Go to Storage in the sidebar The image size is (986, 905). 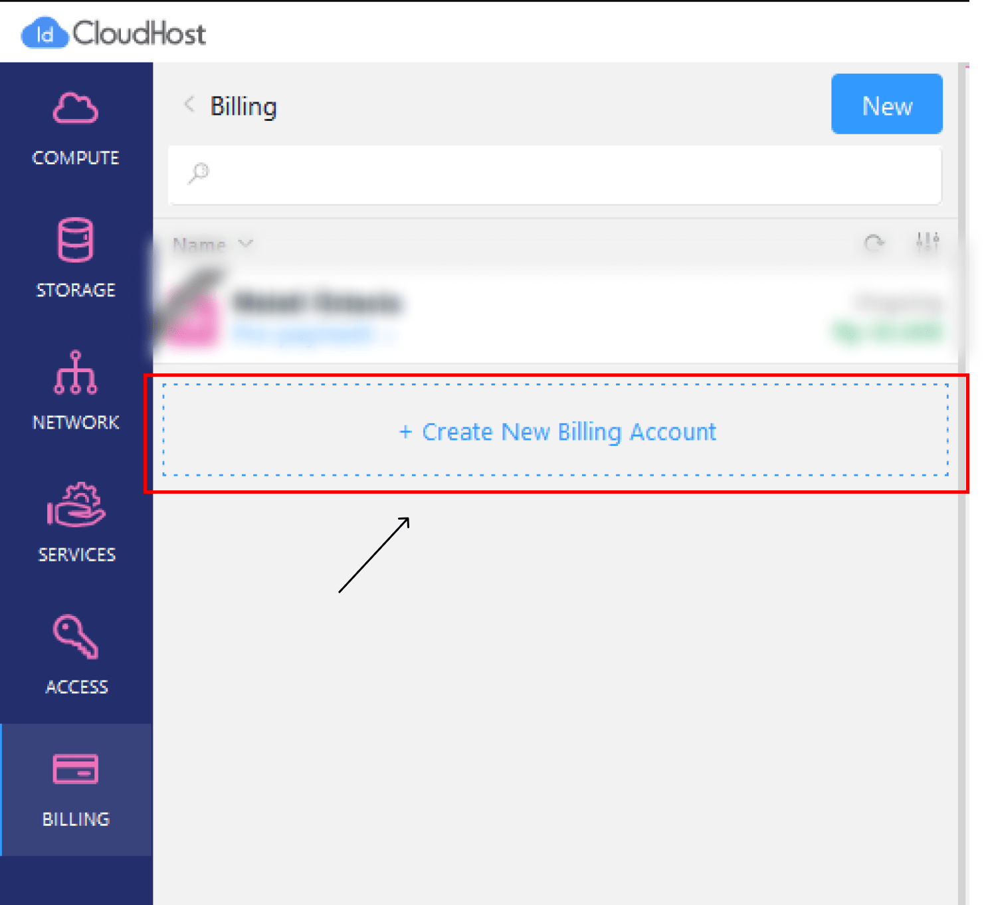tap(76, 258)
